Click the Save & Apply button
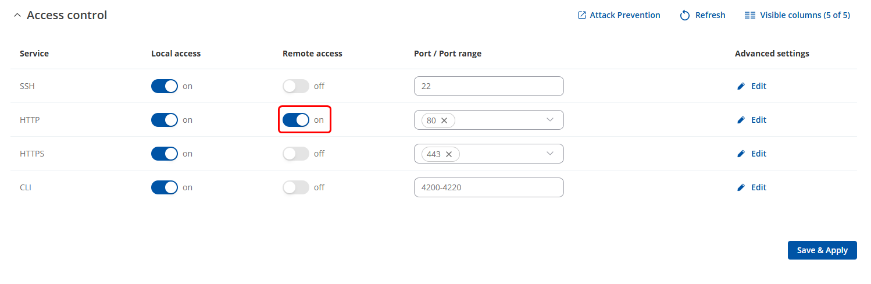This screenshot has height=284, width=871. [x=822, y=250]
